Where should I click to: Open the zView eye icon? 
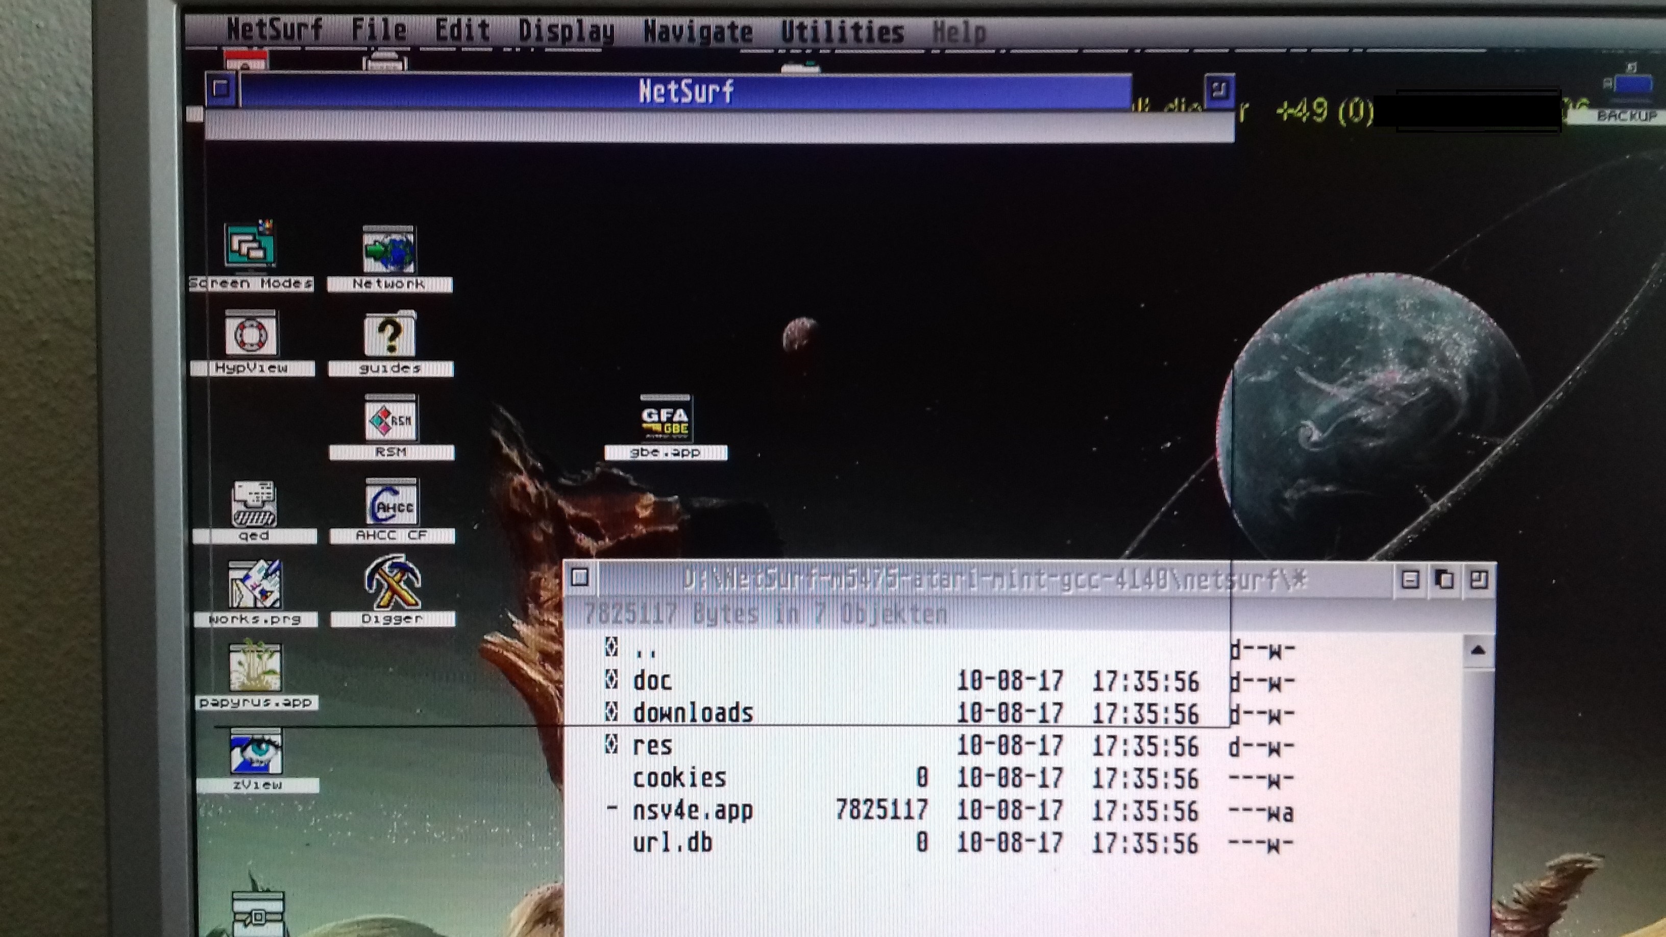(x=256, y=751)
